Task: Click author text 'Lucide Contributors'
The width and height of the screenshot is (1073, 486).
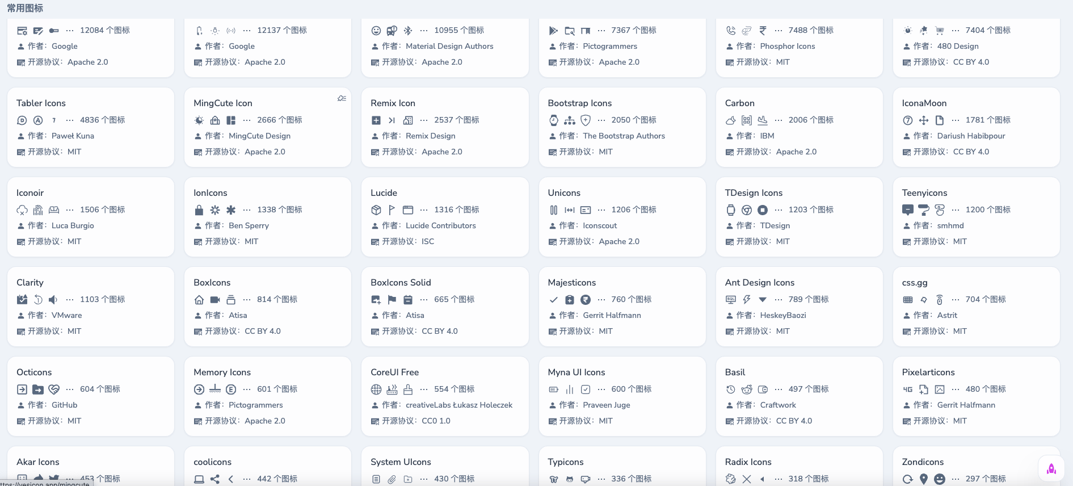Action: [441, 226]
